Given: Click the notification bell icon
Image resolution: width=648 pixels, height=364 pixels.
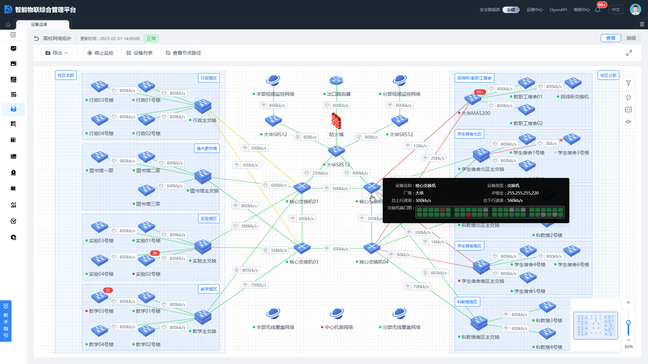Looking at the screenshot, I should 598,10.
